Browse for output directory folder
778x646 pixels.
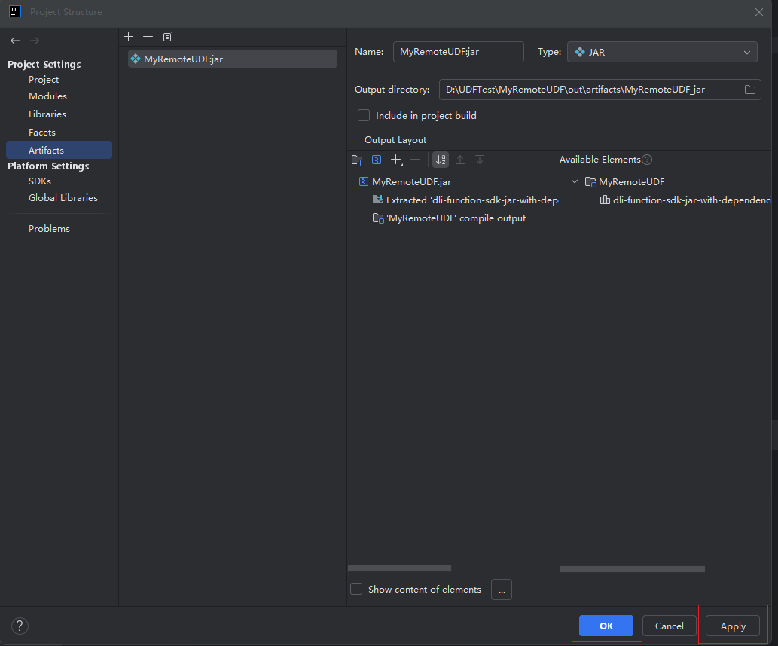click(x=749, y=90)
